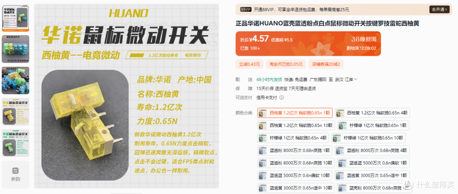Select 蓝透蓝 5000万次 0.6n偏软 10颗
This screenshot has height=194, width=458.
[x=295, y=175]
